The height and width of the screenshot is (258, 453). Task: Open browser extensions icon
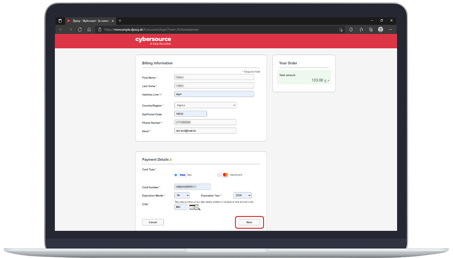[351, 30]
